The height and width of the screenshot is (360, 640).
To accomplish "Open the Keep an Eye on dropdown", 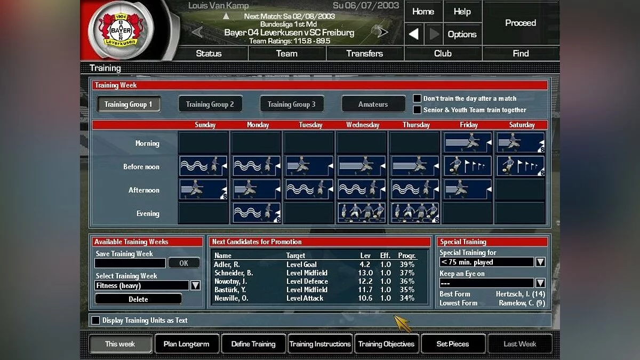I will click(540, 283).
